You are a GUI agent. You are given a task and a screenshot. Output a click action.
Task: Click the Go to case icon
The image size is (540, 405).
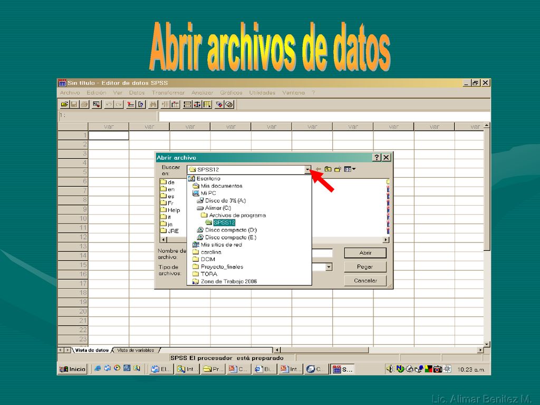131,104
